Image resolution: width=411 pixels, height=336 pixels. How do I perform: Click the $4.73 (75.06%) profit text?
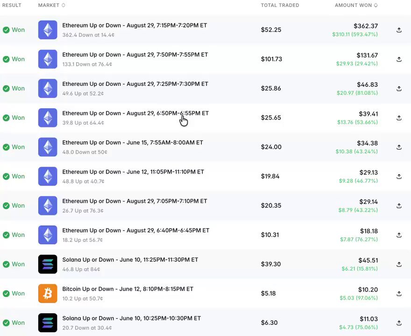[358, 327]
